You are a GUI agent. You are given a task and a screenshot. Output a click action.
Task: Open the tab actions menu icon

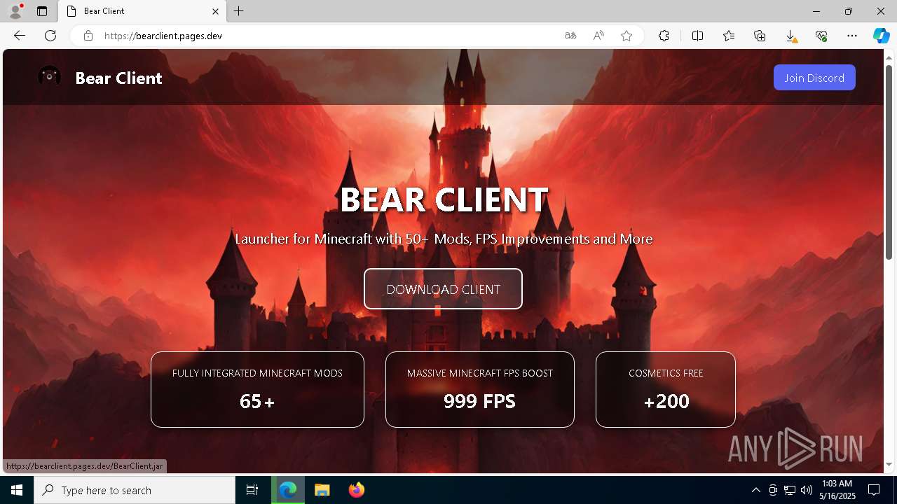point(42,11)
